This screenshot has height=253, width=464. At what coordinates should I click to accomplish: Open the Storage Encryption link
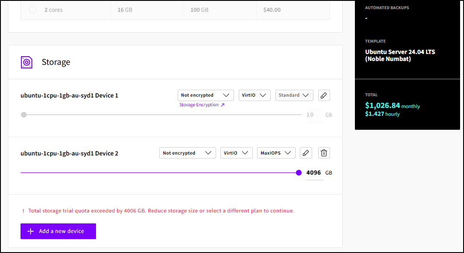[x=202, y=105]
